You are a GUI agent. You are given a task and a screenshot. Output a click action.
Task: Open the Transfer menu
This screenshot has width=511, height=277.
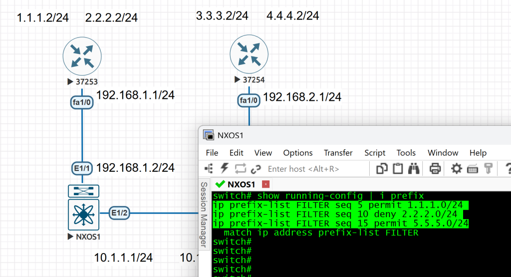pos(338,153)
